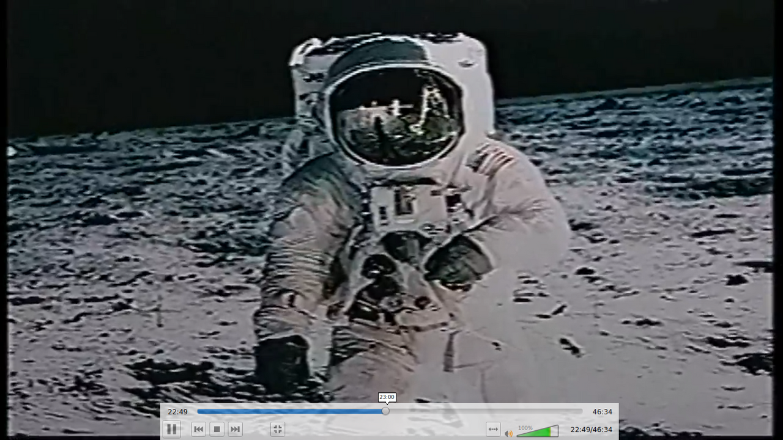Toggle the 22:49/46:34 time display

pyautogui.click(x=591, y=430)
